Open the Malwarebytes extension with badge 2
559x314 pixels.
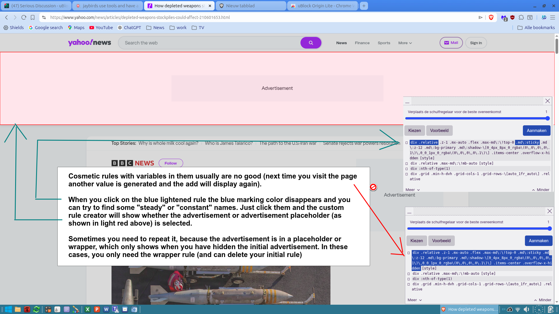(x=504, y=18)
